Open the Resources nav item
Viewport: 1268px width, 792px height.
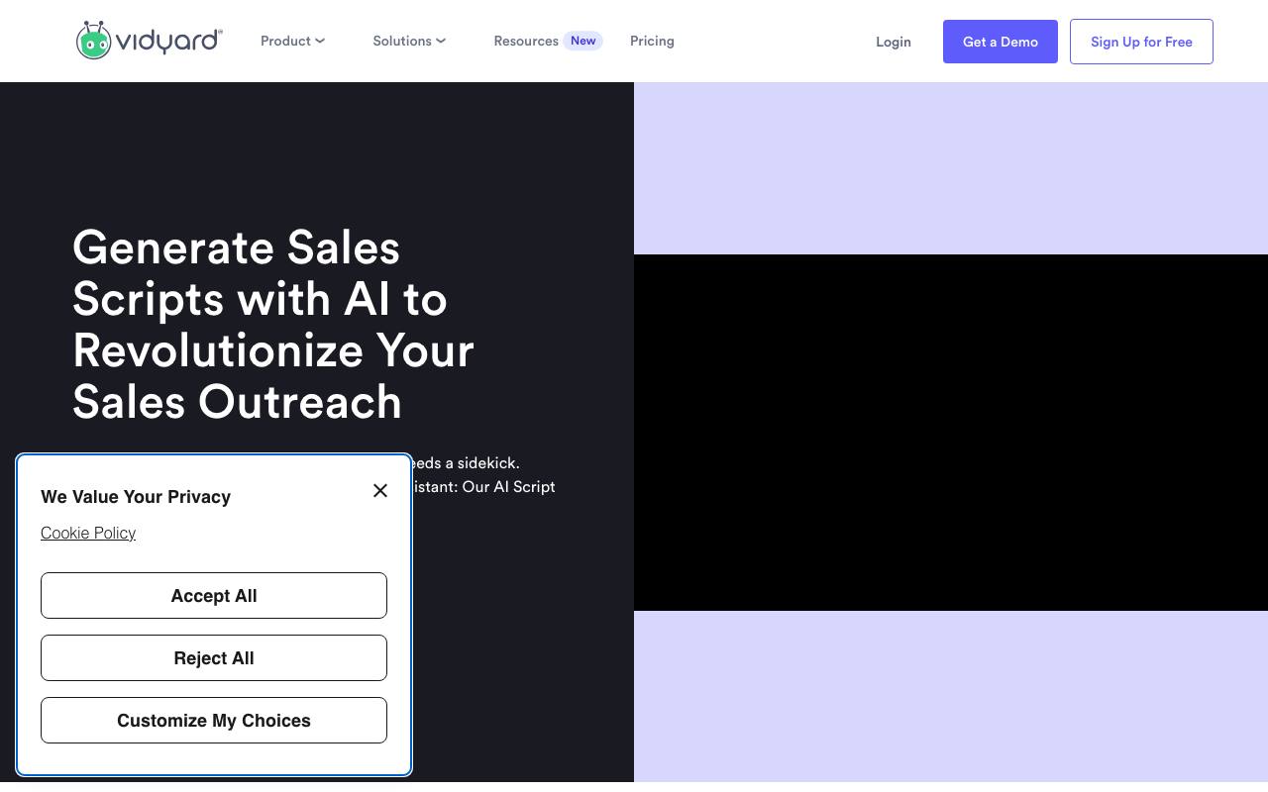pyautogui.click(x=548, y=41)
